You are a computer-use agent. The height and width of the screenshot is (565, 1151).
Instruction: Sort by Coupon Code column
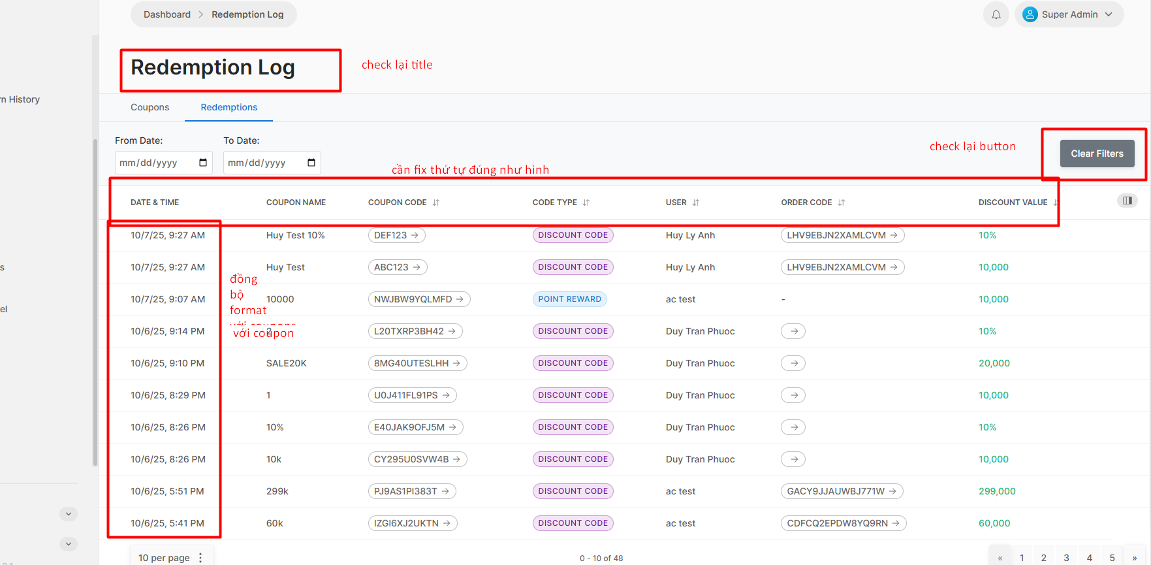[x=435, y=202]
